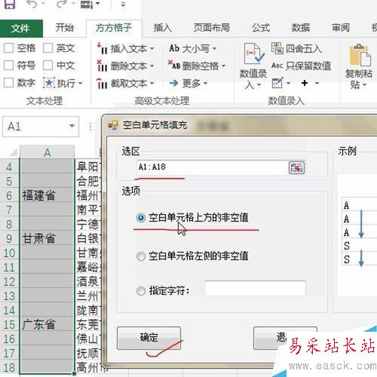Click the 截取文本 icon
377x377 pixels.
[102, 83]
